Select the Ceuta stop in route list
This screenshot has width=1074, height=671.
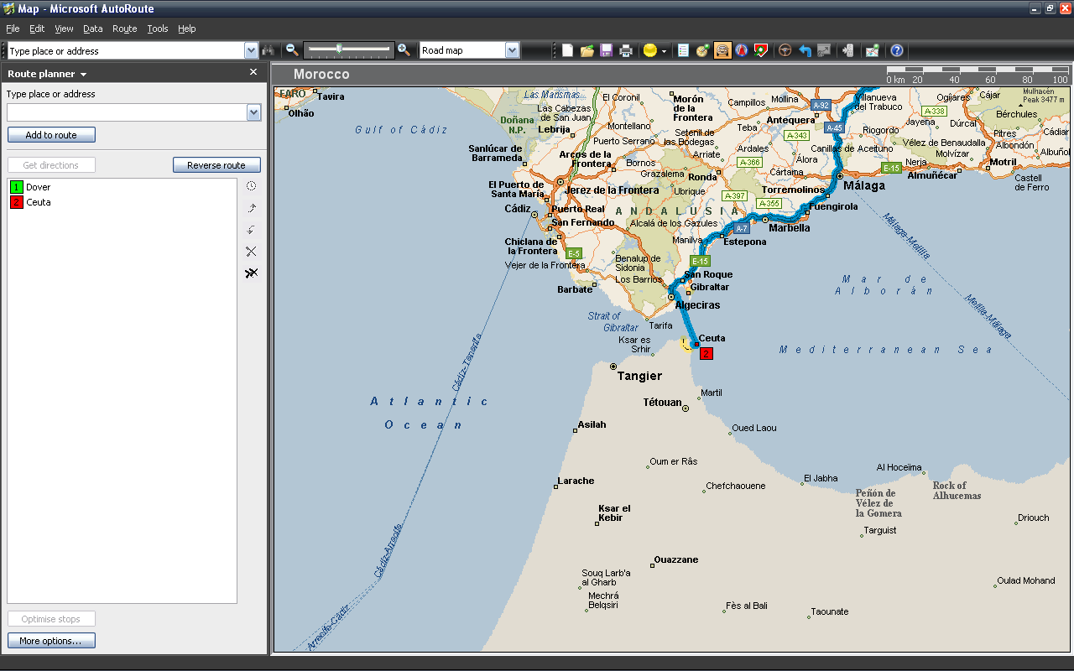[37, 202]
